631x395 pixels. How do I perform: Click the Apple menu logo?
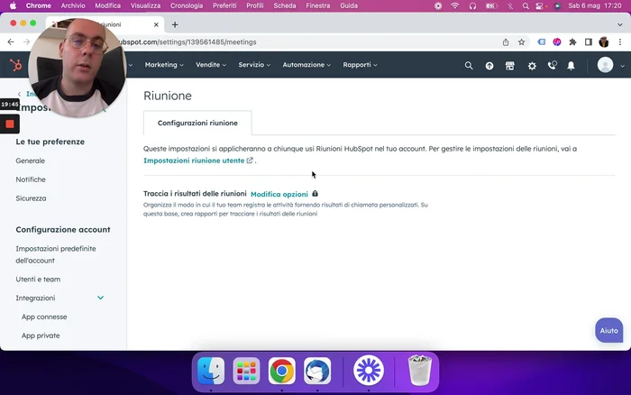(13, 6)
